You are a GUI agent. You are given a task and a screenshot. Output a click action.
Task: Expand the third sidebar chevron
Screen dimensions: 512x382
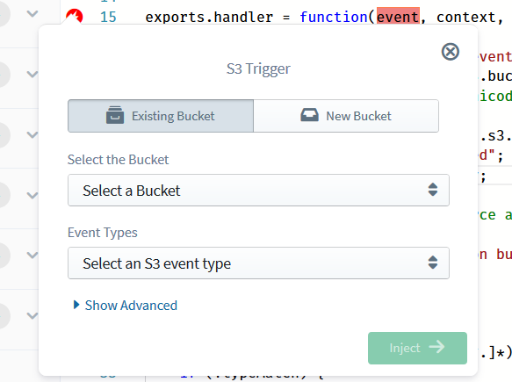coord(32,135)
